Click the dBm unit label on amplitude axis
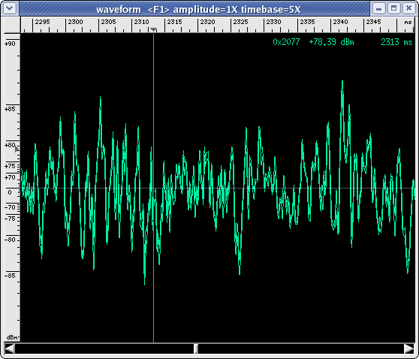 point(13,337)
